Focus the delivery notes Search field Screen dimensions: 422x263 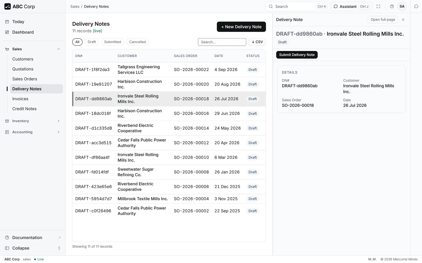(222, 42)
